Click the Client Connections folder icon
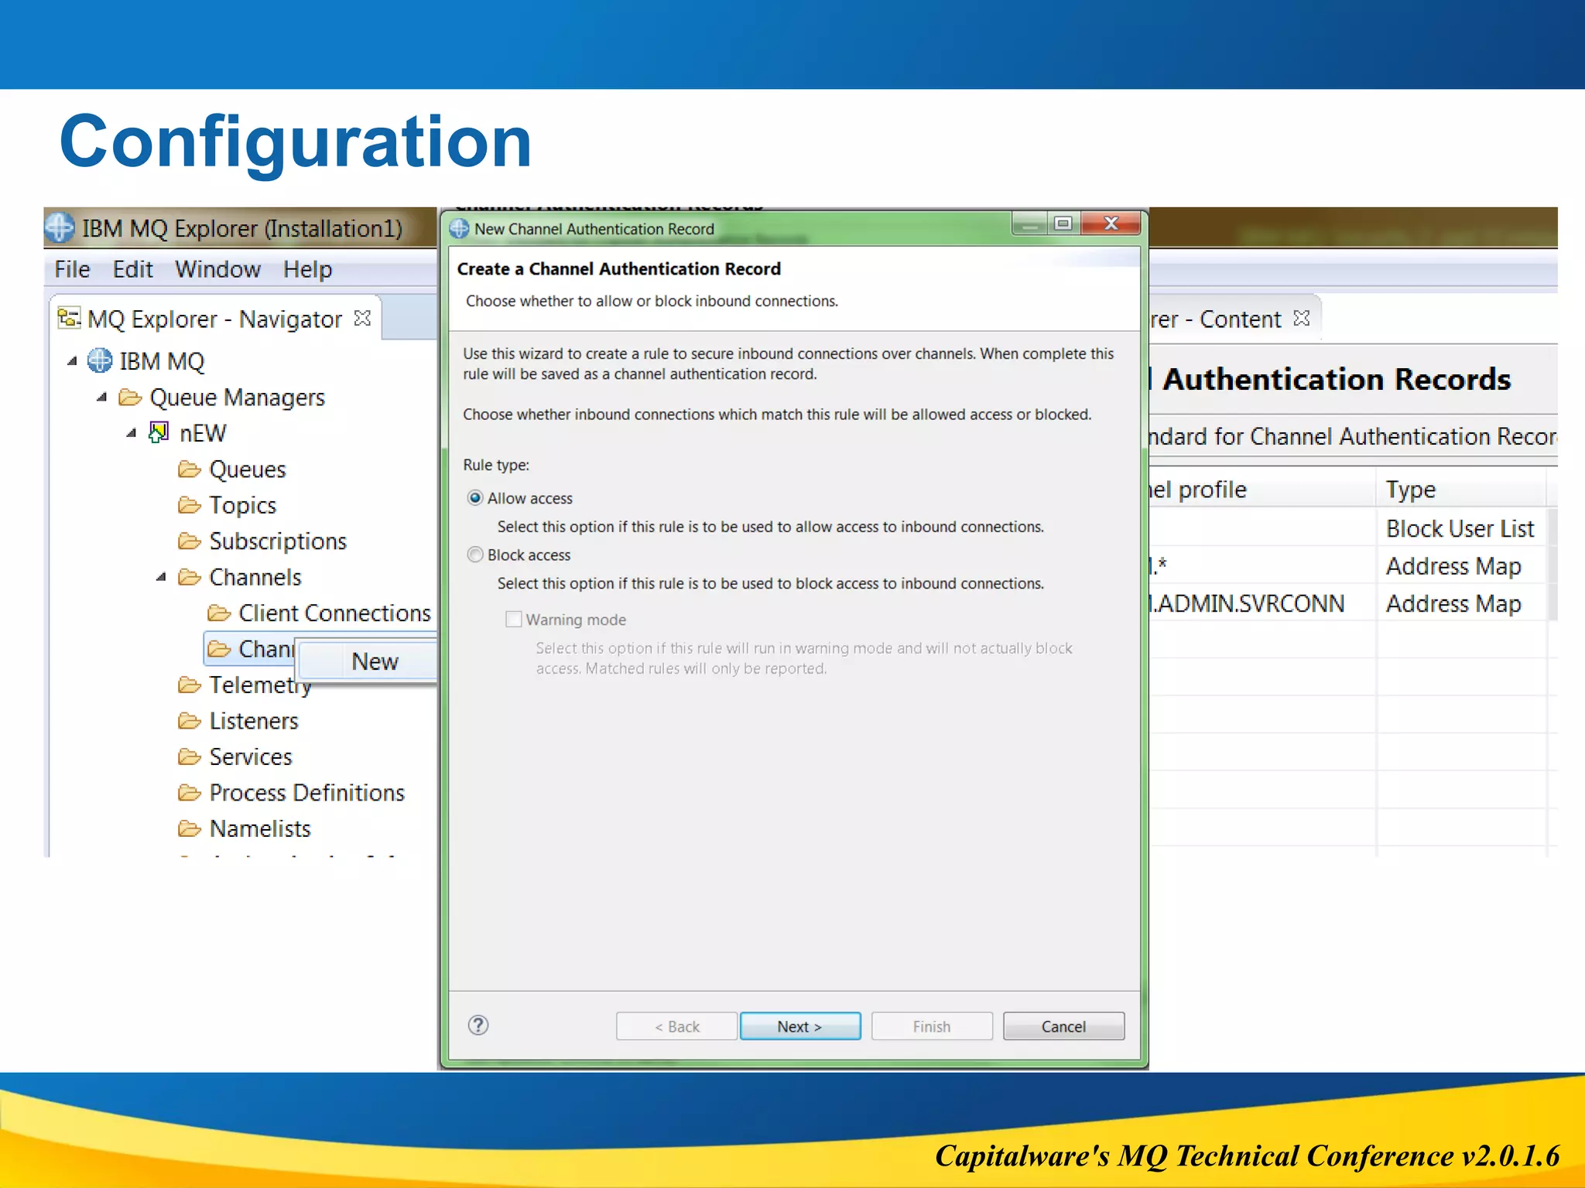 coord(220,613)
